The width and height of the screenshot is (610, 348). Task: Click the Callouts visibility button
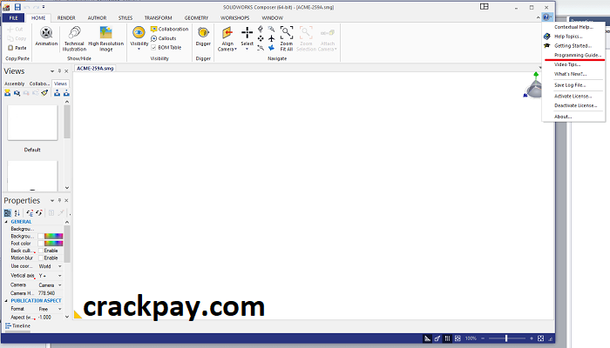tap(164, 38)
